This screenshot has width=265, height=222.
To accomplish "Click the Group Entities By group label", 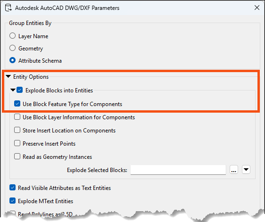I will point(30,23).
